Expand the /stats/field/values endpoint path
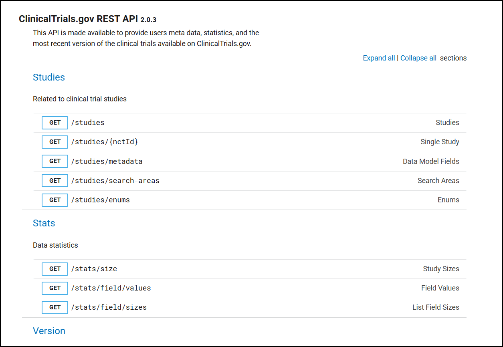This screenshot has height=347, width=503. click(x=111, y=288)
